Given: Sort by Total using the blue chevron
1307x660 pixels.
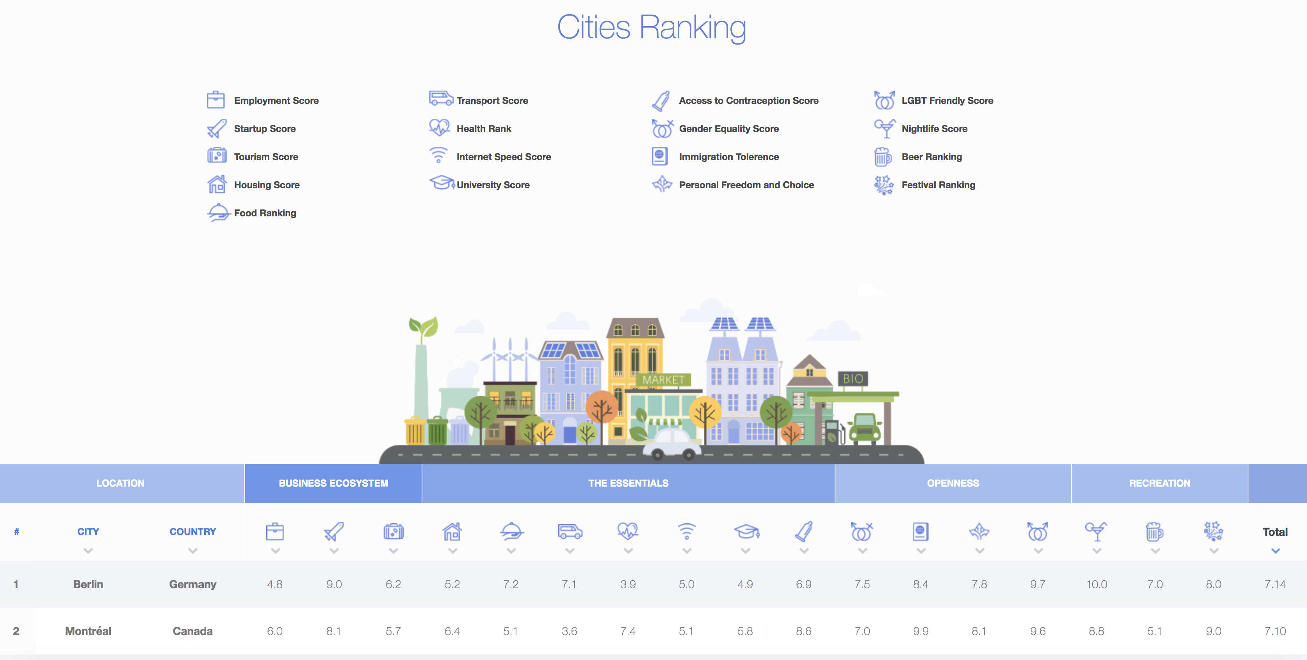Looking at the screenshot, I should pos(1275,550).
